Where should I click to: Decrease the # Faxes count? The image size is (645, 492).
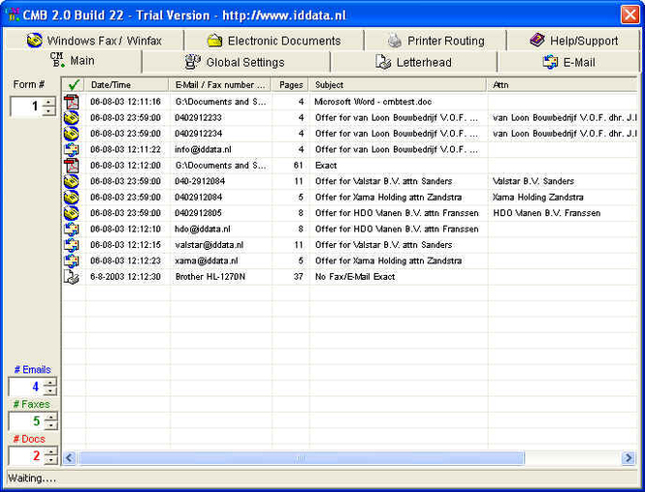tap(50, 425)
